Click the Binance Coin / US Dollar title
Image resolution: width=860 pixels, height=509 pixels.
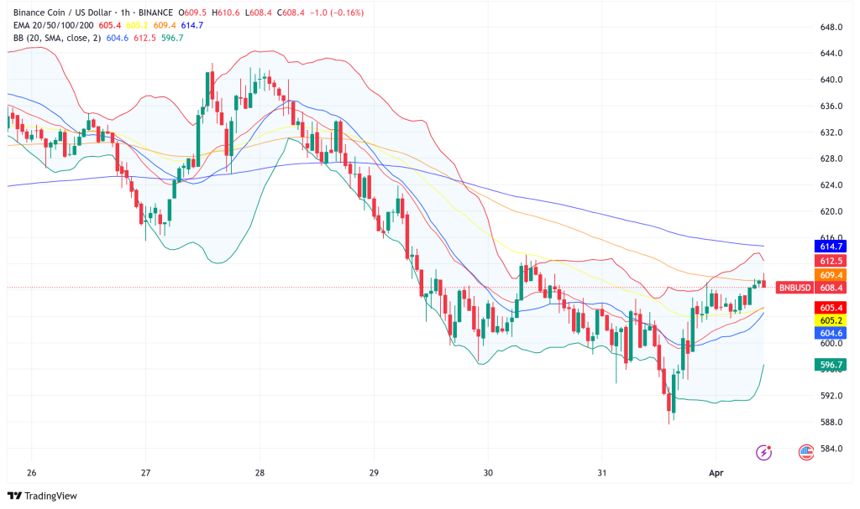[62, 13]
